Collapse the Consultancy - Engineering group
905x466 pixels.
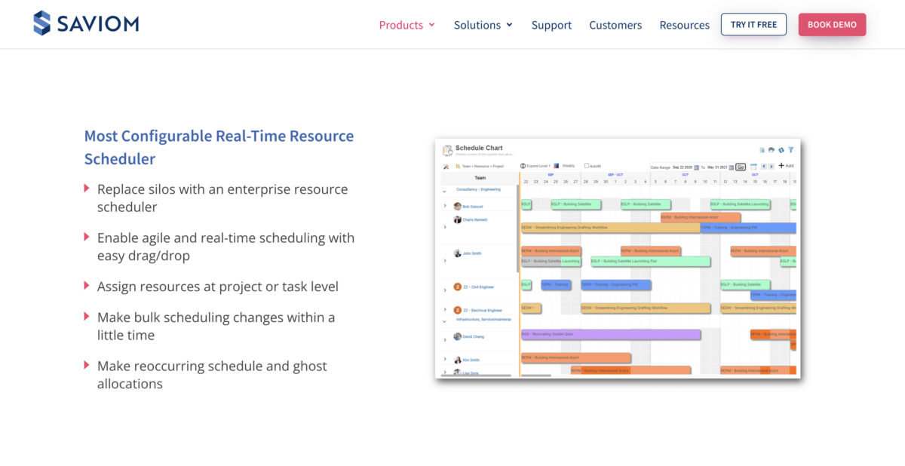(444, 192)
